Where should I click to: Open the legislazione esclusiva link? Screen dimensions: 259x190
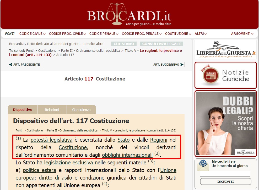coord(68,163)
